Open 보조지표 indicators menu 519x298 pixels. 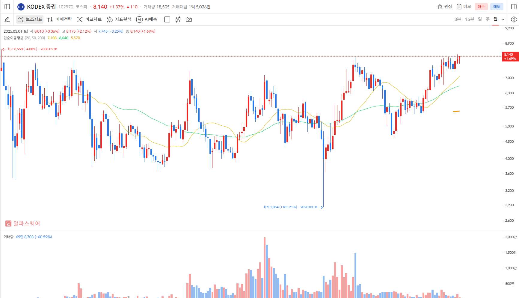(30, 19)
